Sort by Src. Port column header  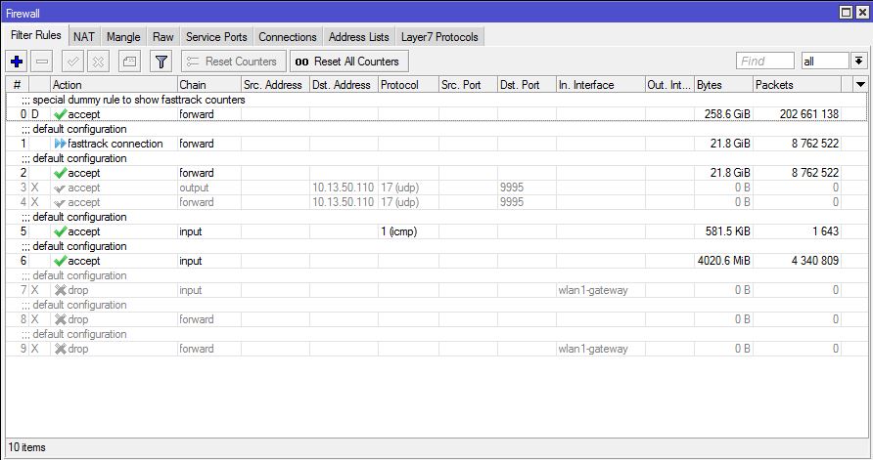[468, 84]
